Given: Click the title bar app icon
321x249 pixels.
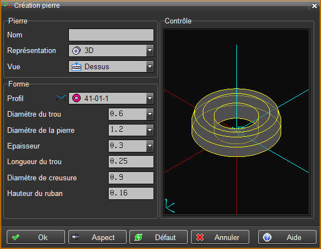Looking at the screenshot, I should pos(7,6).
